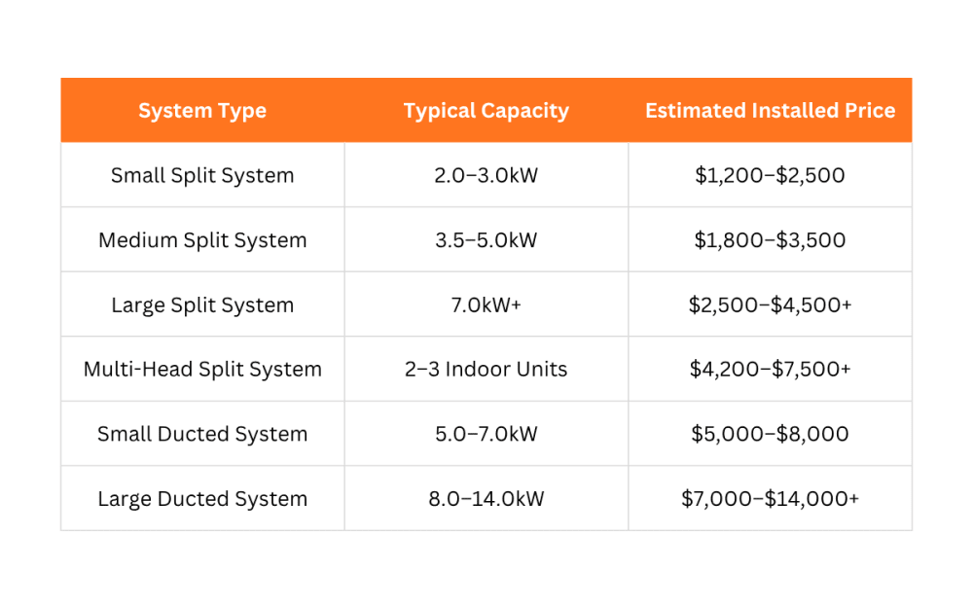973x608 pixels.
Task: Select the Small Split System cell
Action: pyautogui.click(x=202, y=175)
